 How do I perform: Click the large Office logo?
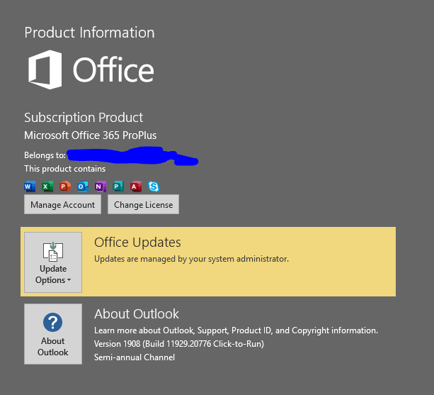point(91,69)
